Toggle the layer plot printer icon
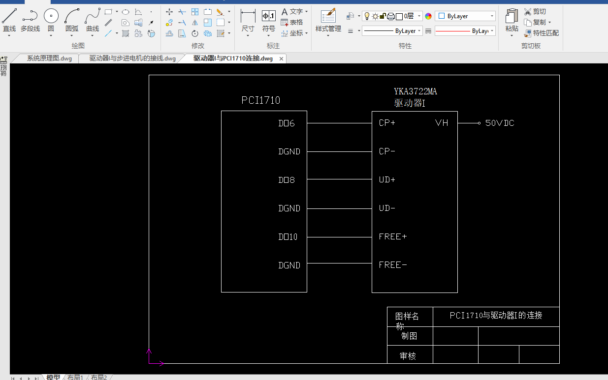This screenshot has height=380, width=608. click(391, 16)
